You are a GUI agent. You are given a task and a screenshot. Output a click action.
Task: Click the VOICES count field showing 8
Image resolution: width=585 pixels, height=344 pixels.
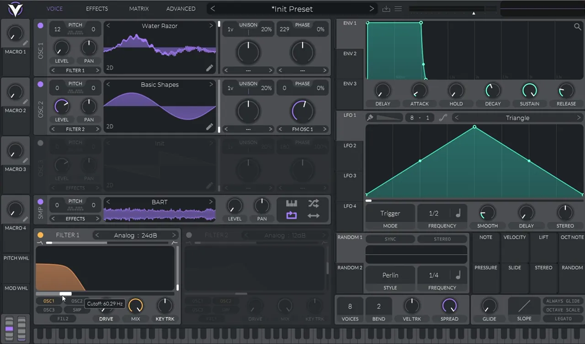click(350, 307)
